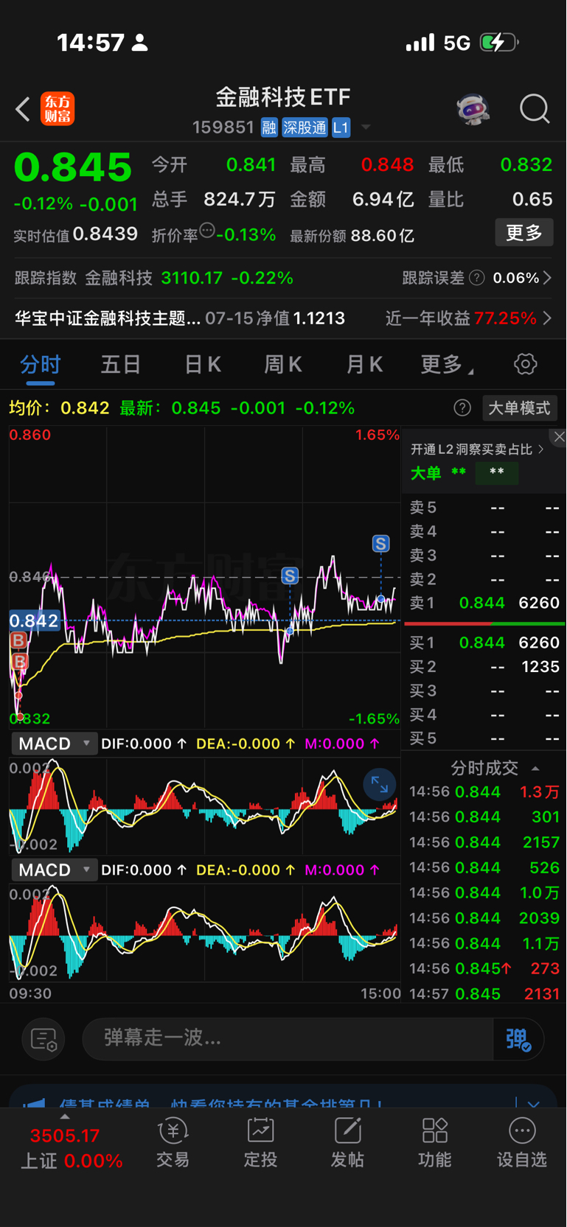The width and height of the screenshot is (567, 1227).
Task: Open the first MACD indicator dropdown
Action: pyautogui.click(x=55, y=744)
